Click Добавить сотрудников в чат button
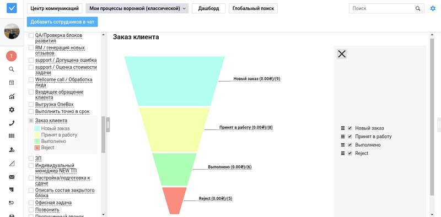Image resolution: width=441 pixels, height=217 pixels. pos(62,22)
